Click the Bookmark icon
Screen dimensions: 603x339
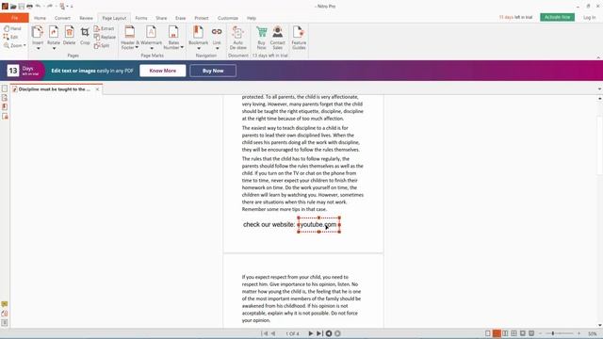point(198,32)
